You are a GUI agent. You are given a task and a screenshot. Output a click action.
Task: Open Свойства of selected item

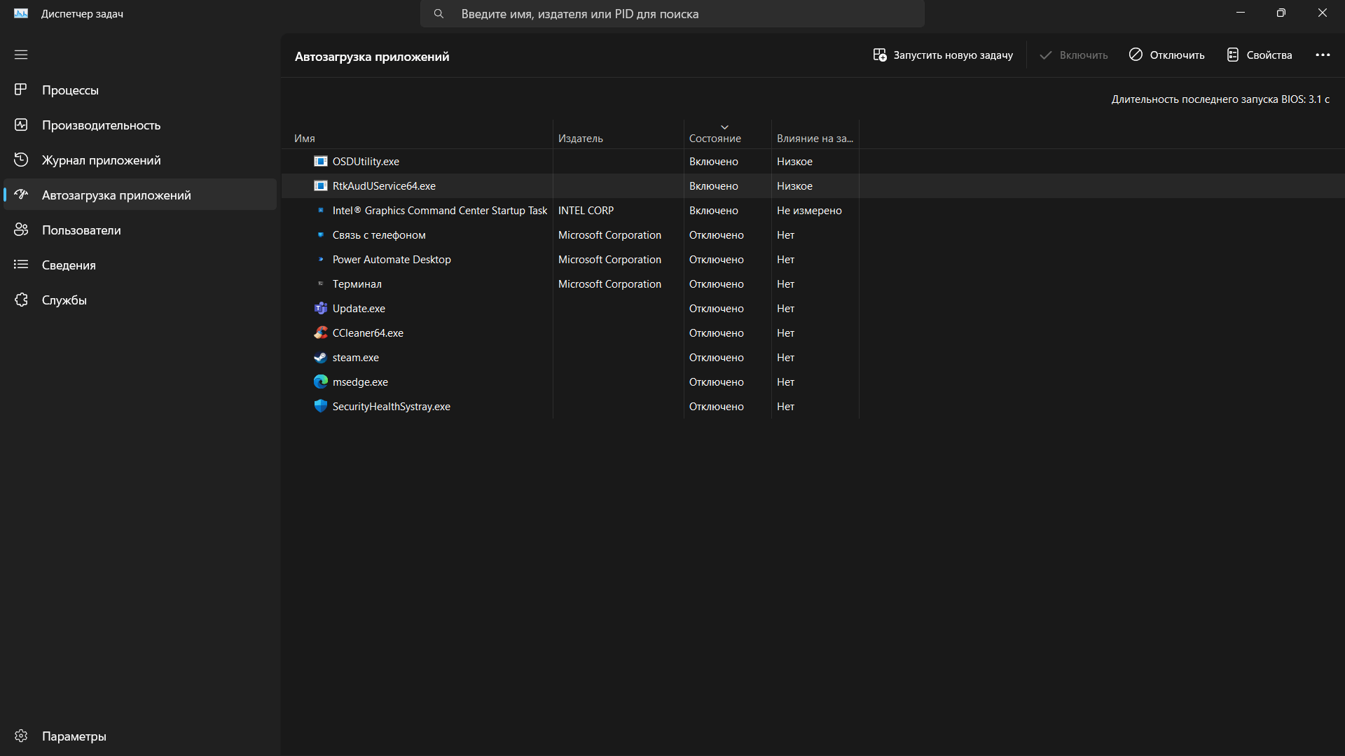coord(1260,55)
